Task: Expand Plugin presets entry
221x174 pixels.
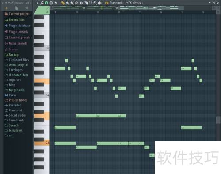Action: pyautogui.click(x=16, y=32)
